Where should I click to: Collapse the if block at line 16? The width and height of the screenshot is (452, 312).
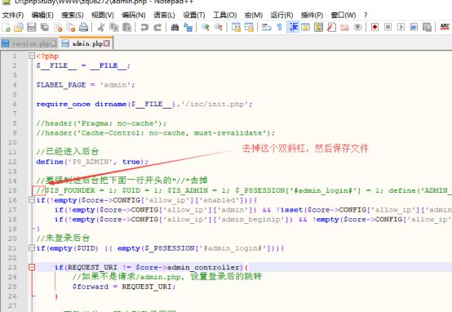(x=32, y=200)
